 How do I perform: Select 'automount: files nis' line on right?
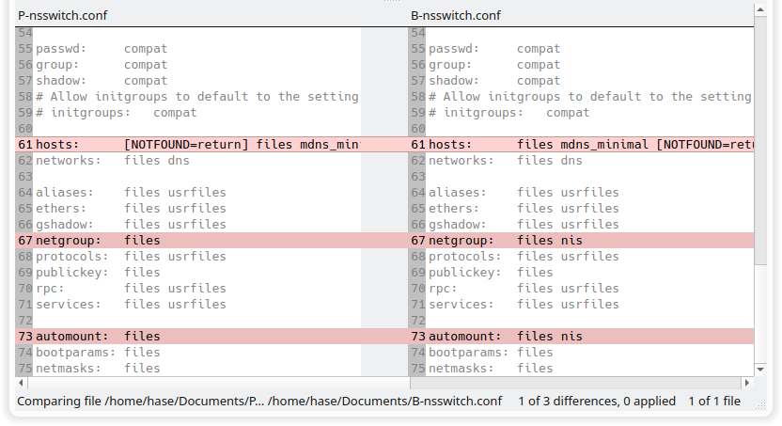point(581,337)
